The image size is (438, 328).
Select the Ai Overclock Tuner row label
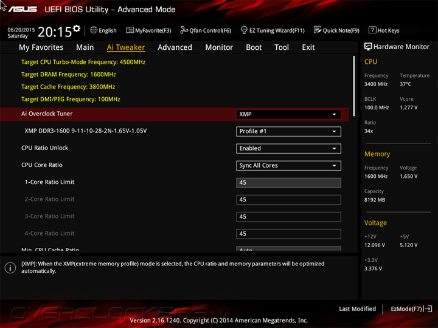coord(47,114)
